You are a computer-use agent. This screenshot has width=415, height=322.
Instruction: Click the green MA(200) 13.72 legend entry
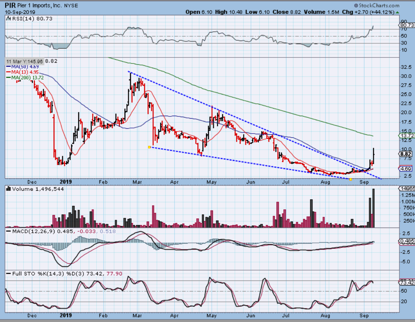(25, 78)
